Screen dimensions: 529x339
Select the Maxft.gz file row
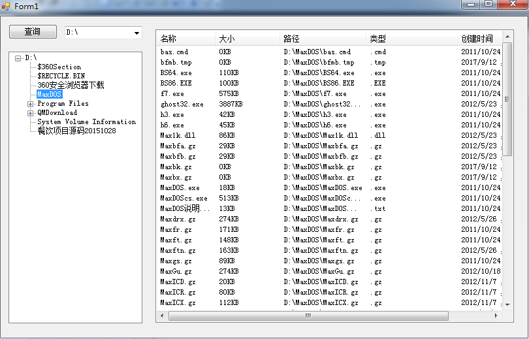tap(329, 240)
